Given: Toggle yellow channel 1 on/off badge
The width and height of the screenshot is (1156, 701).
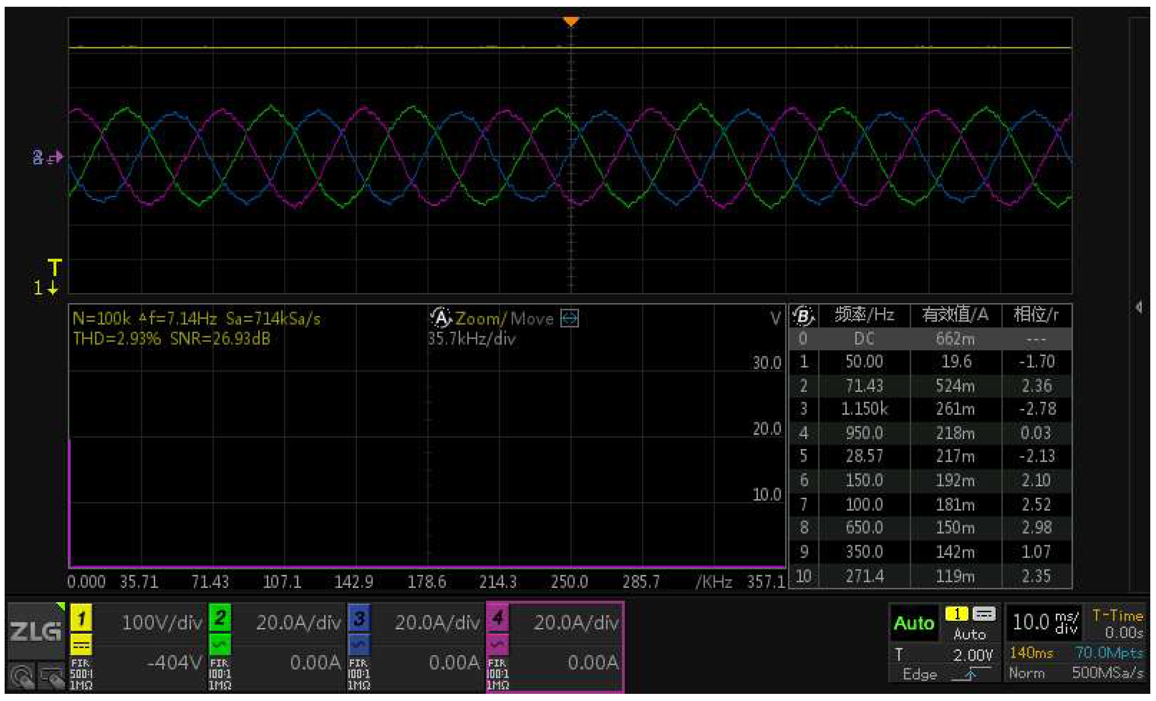Looking at the screenshot, I should coord(81,618).
